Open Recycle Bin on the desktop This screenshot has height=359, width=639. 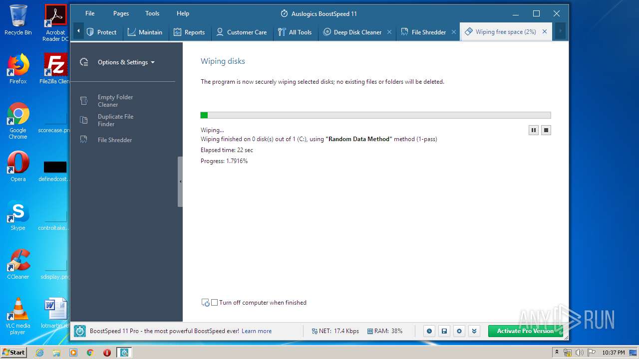point(18,19)
